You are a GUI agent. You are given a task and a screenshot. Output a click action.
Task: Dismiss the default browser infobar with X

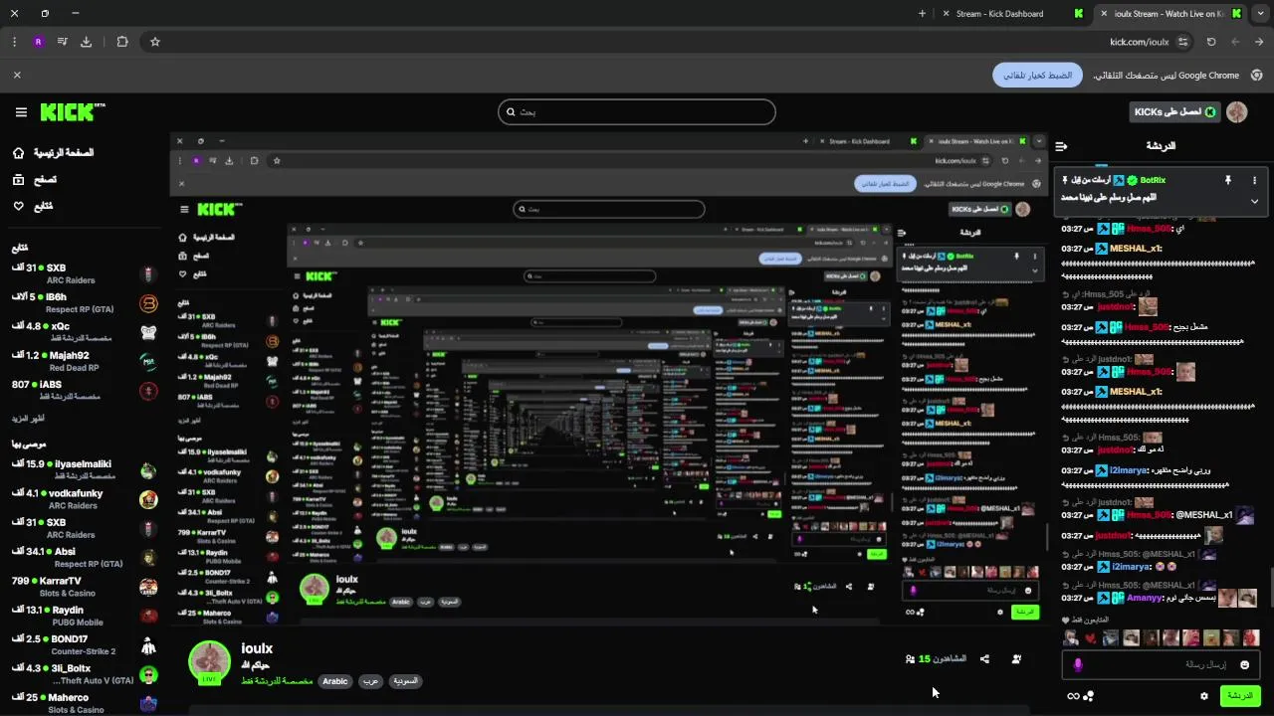coord(17,75)
